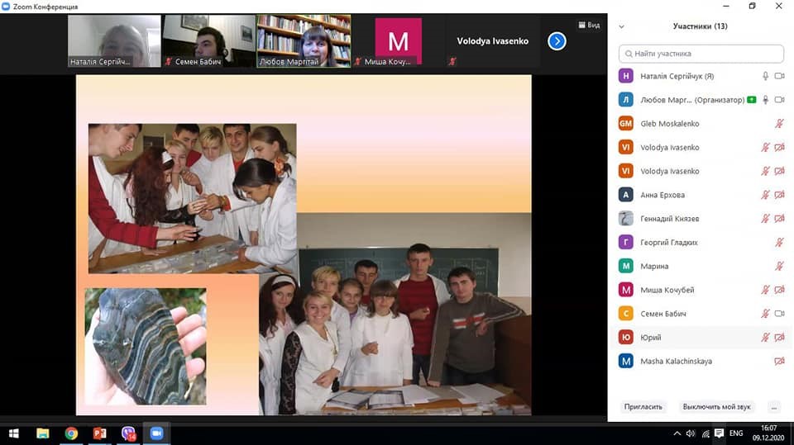Open the Вид view layout menu

pyautogui.click(x=589, y=25)
